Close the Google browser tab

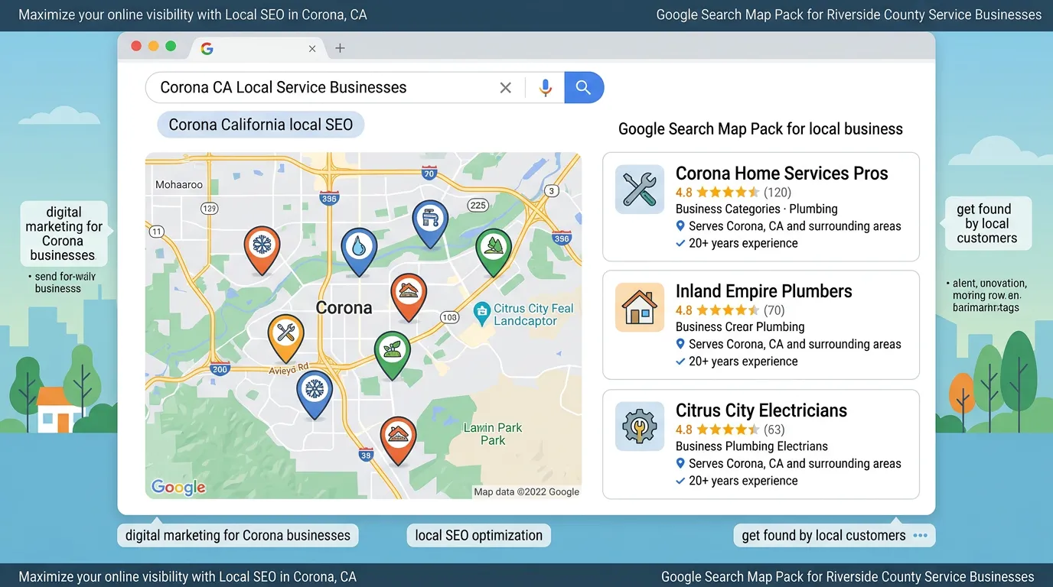[312, 48]
